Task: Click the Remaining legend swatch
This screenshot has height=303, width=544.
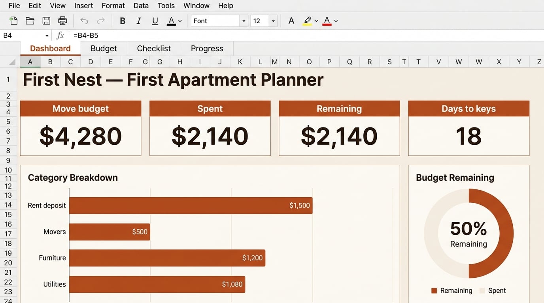Action: tap(434, 291)
